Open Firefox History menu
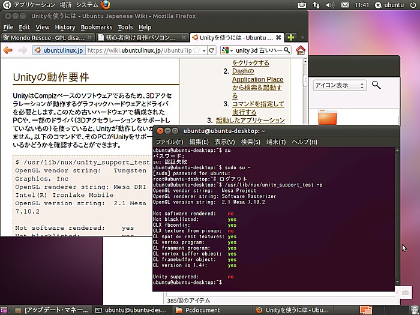Screen dimensions: 420x315 [65, 27]
